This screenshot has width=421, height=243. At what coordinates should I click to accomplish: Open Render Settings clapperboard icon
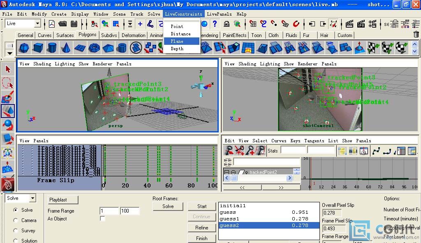(x=372, y=24)
